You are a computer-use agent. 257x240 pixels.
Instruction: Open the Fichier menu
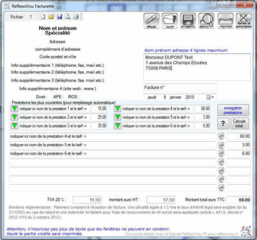tap(17, 17)
